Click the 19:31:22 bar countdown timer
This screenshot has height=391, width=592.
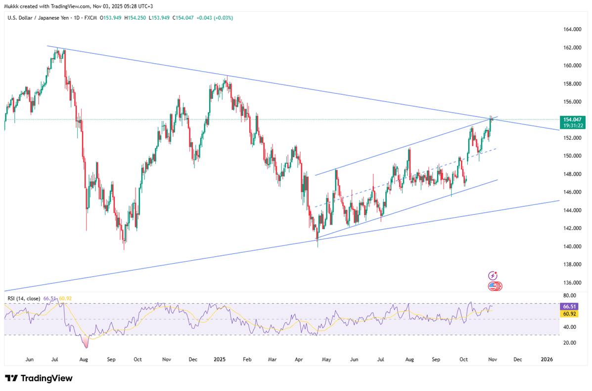[x=573, y=125]
